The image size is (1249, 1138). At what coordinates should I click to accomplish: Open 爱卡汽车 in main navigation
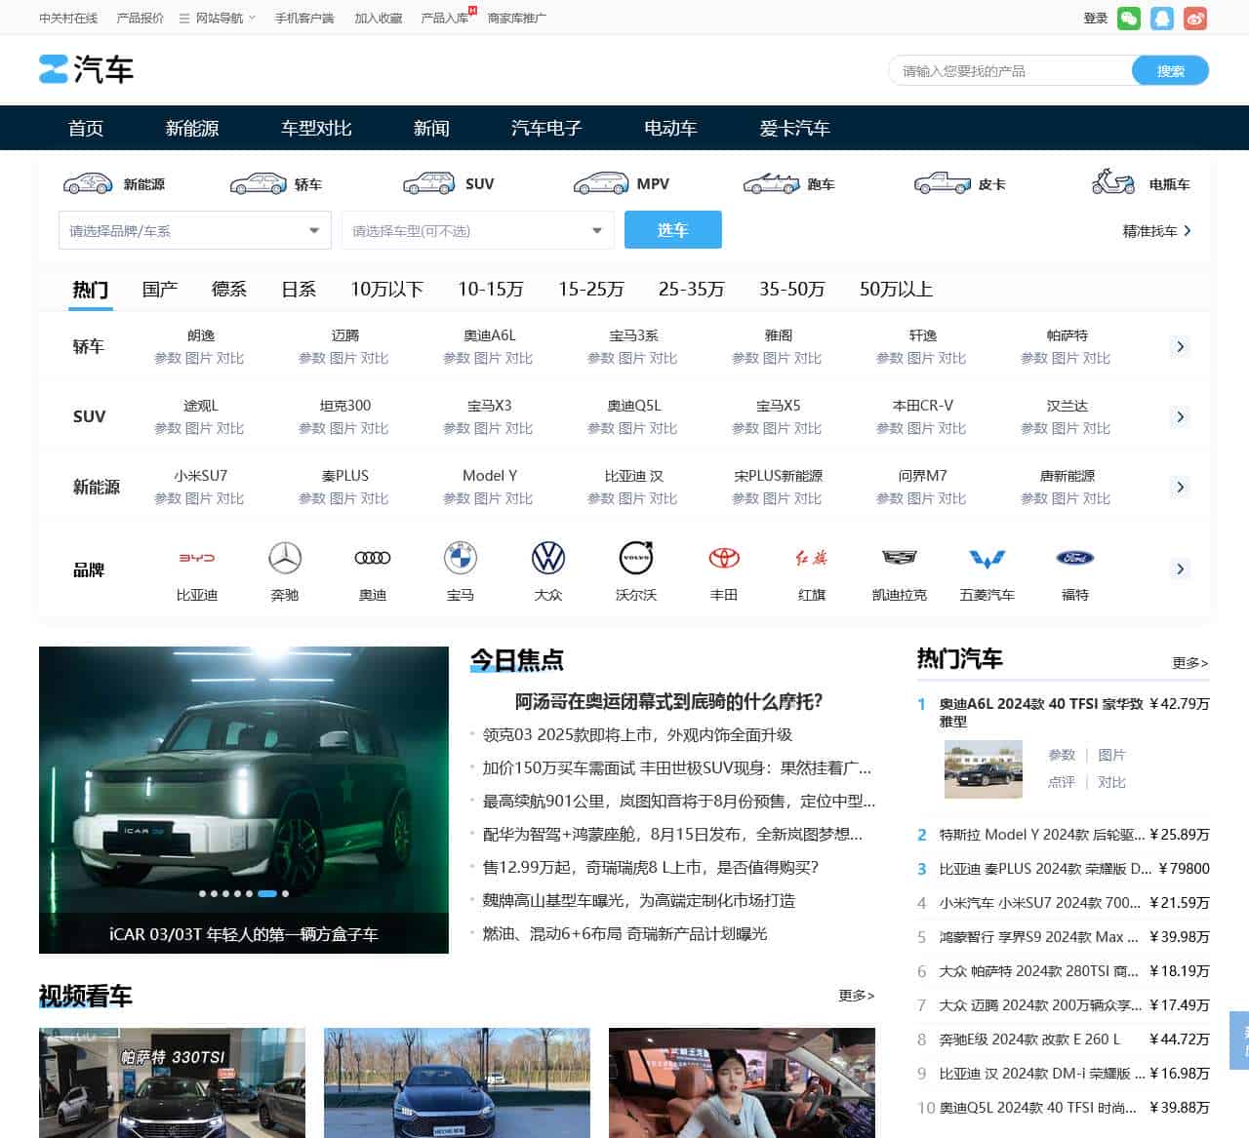[x=794, y=128]
